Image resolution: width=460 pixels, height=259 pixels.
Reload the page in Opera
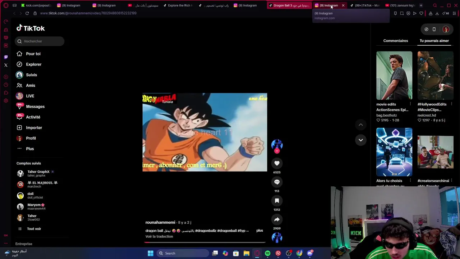coord(27,13)
